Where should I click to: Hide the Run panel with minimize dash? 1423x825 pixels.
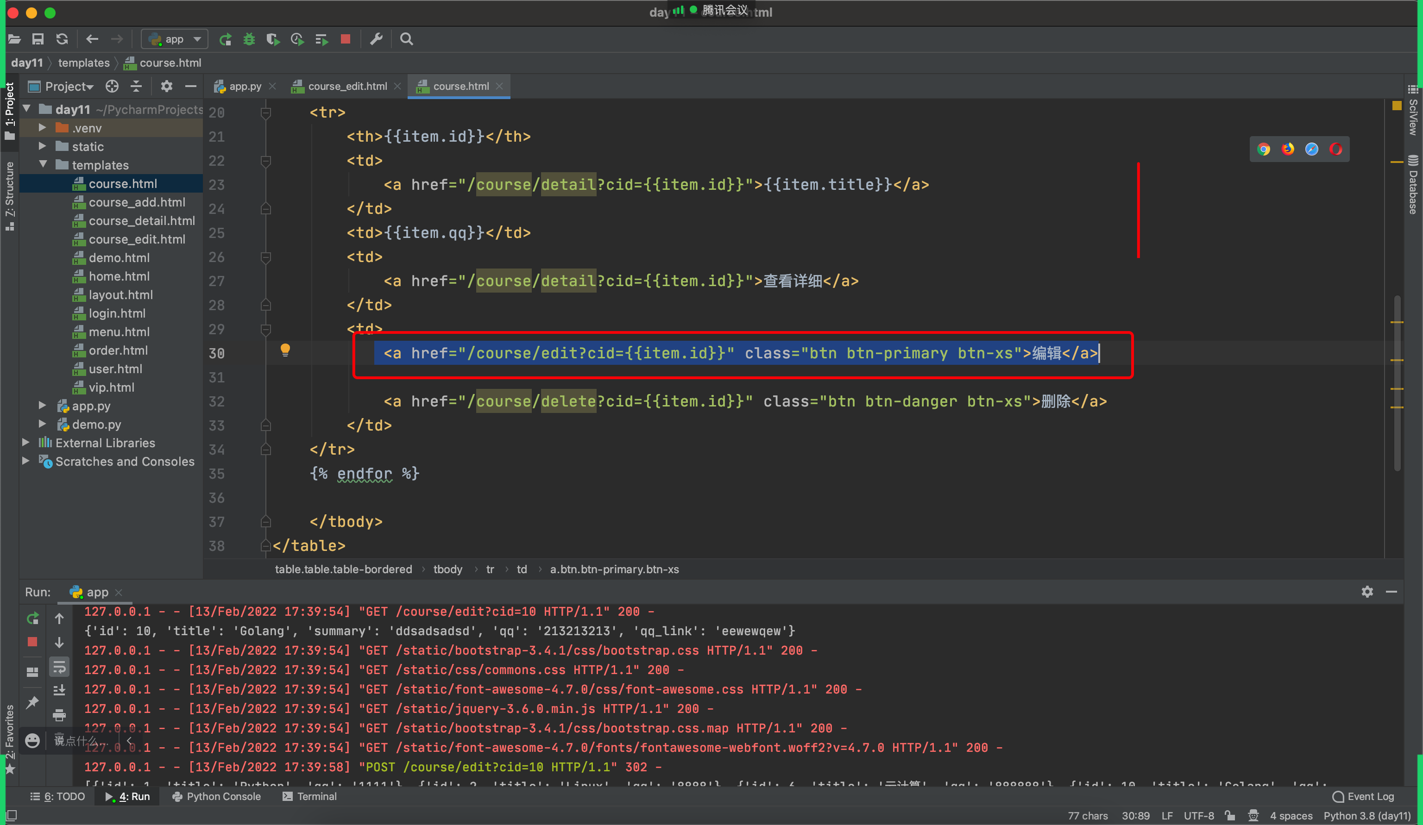click(x=1392, y=591)
